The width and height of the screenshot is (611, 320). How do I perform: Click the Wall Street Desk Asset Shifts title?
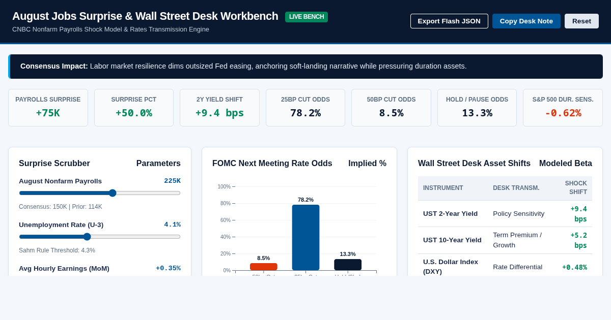pos(475,164)
